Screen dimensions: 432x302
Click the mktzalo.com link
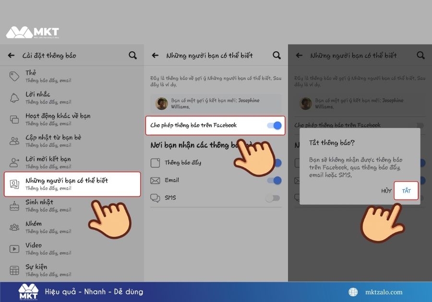383,292
